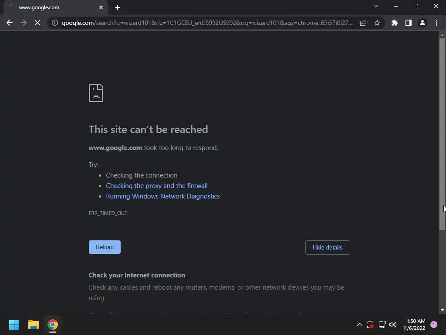Close the www.google.com tab

(x=101, y=7)
